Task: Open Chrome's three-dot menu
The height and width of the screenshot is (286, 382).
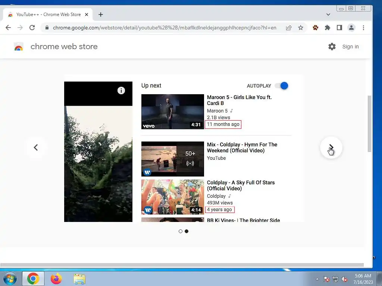Action: pyautogui.click(x=363, y=28)
